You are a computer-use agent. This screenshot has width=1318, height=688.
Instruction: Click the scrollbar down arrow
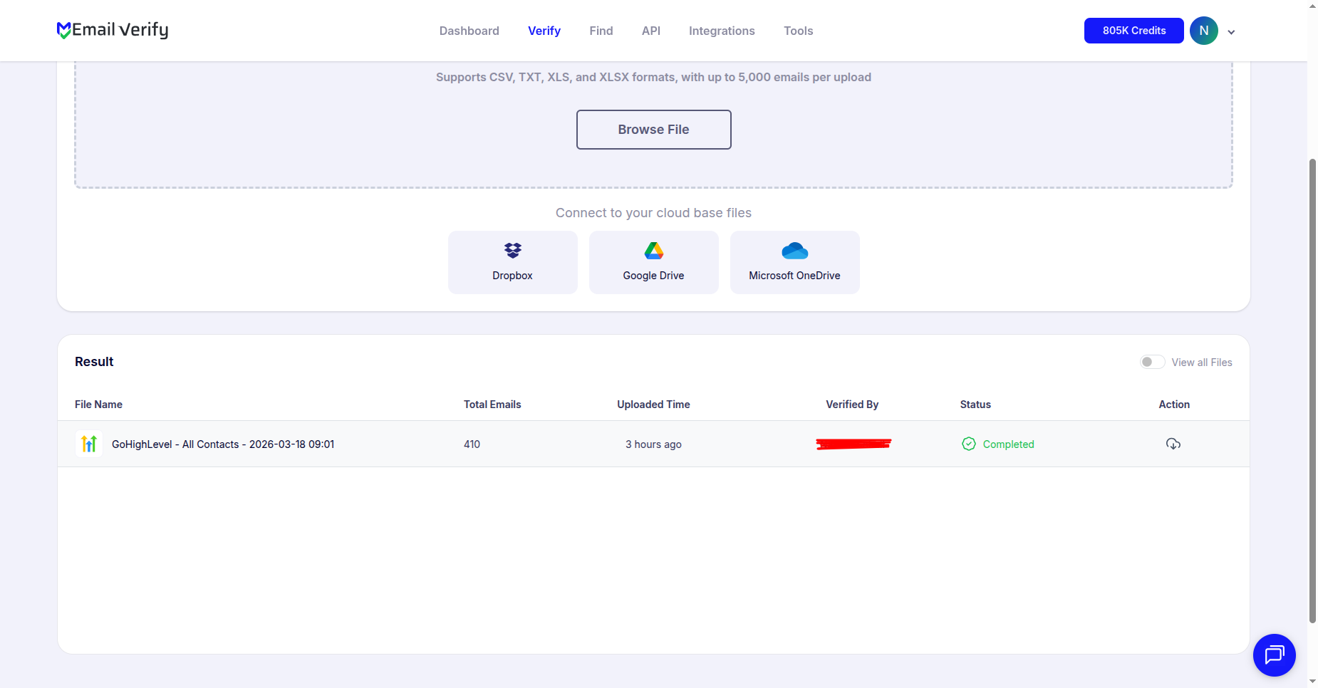(x=1312, y=682)
